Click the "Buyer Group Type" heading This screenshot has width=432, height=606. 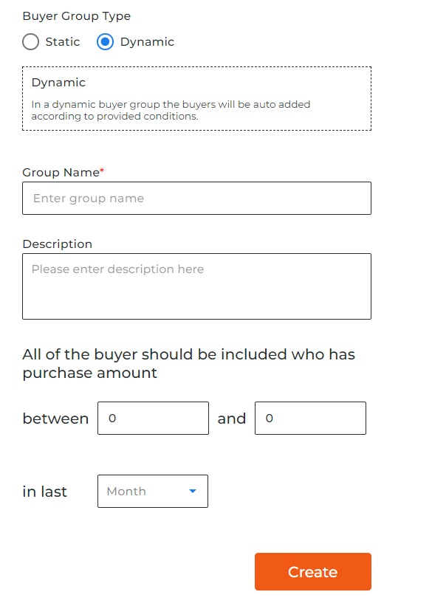click(77, 16)
